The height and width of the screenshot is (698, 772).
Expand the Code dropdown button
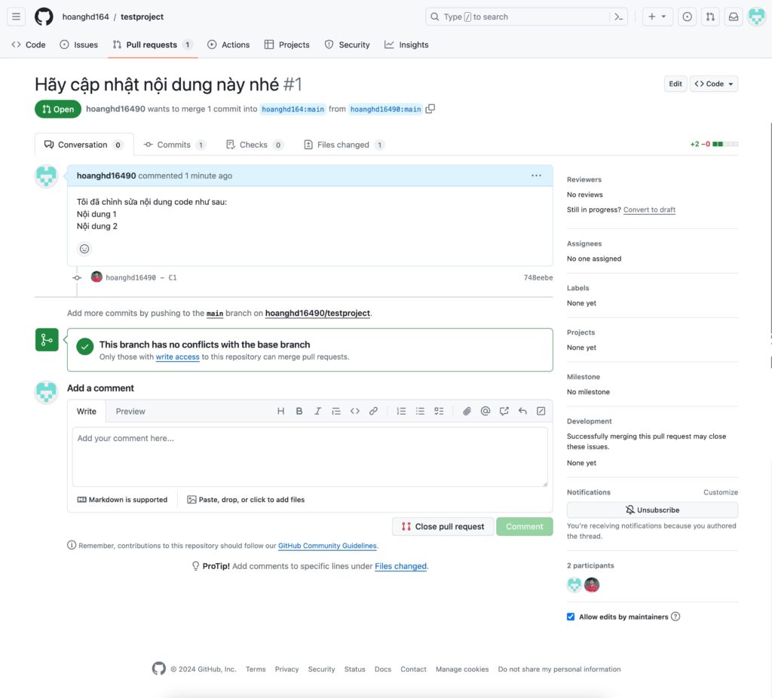(713, 84)
